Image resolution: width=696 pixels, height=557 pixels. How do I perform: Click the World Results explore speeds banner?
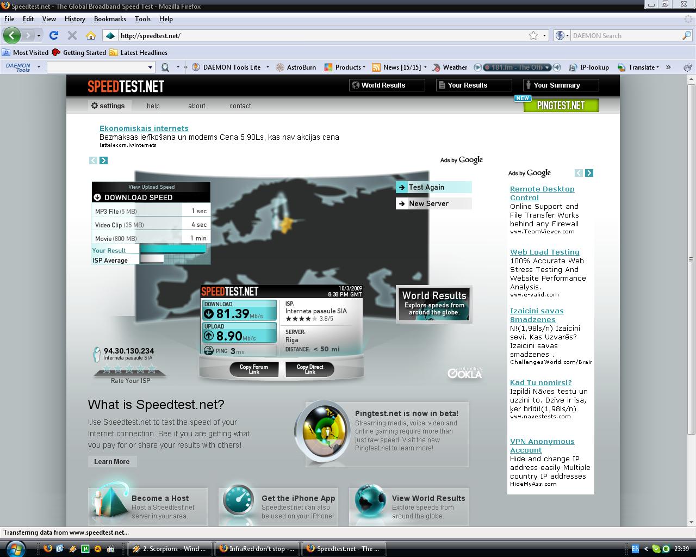434,304
